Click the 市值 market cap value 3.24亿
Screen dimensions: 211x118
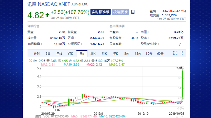coord(179,32)
